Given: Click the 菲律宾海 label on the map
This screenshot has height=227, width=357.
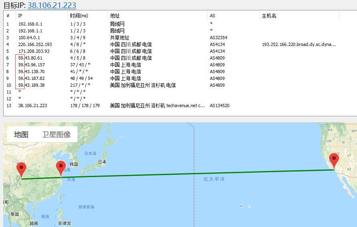Looking at the screenshot, I should (x=86, y=207).
